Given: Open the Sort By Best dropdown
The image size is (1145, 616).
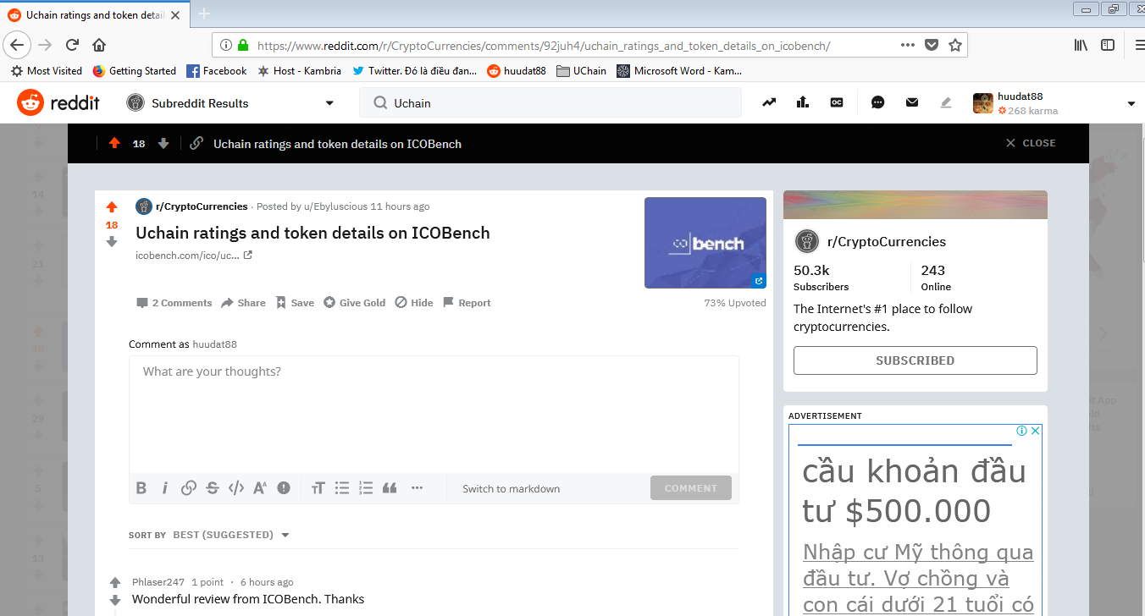Looking at the screenshot, I should 231,535.
